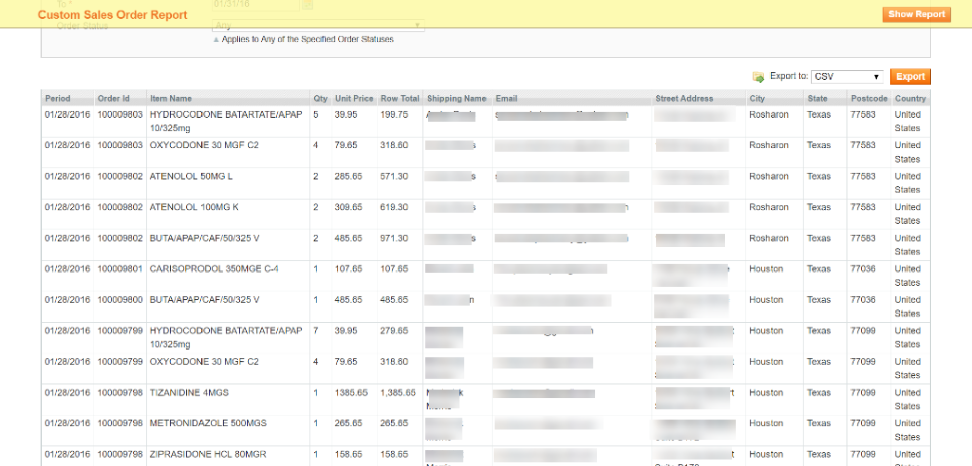Click postcode 77099 in the METRONIDAZOLE row
The image size is (972, 466).
tap(863, 423)
